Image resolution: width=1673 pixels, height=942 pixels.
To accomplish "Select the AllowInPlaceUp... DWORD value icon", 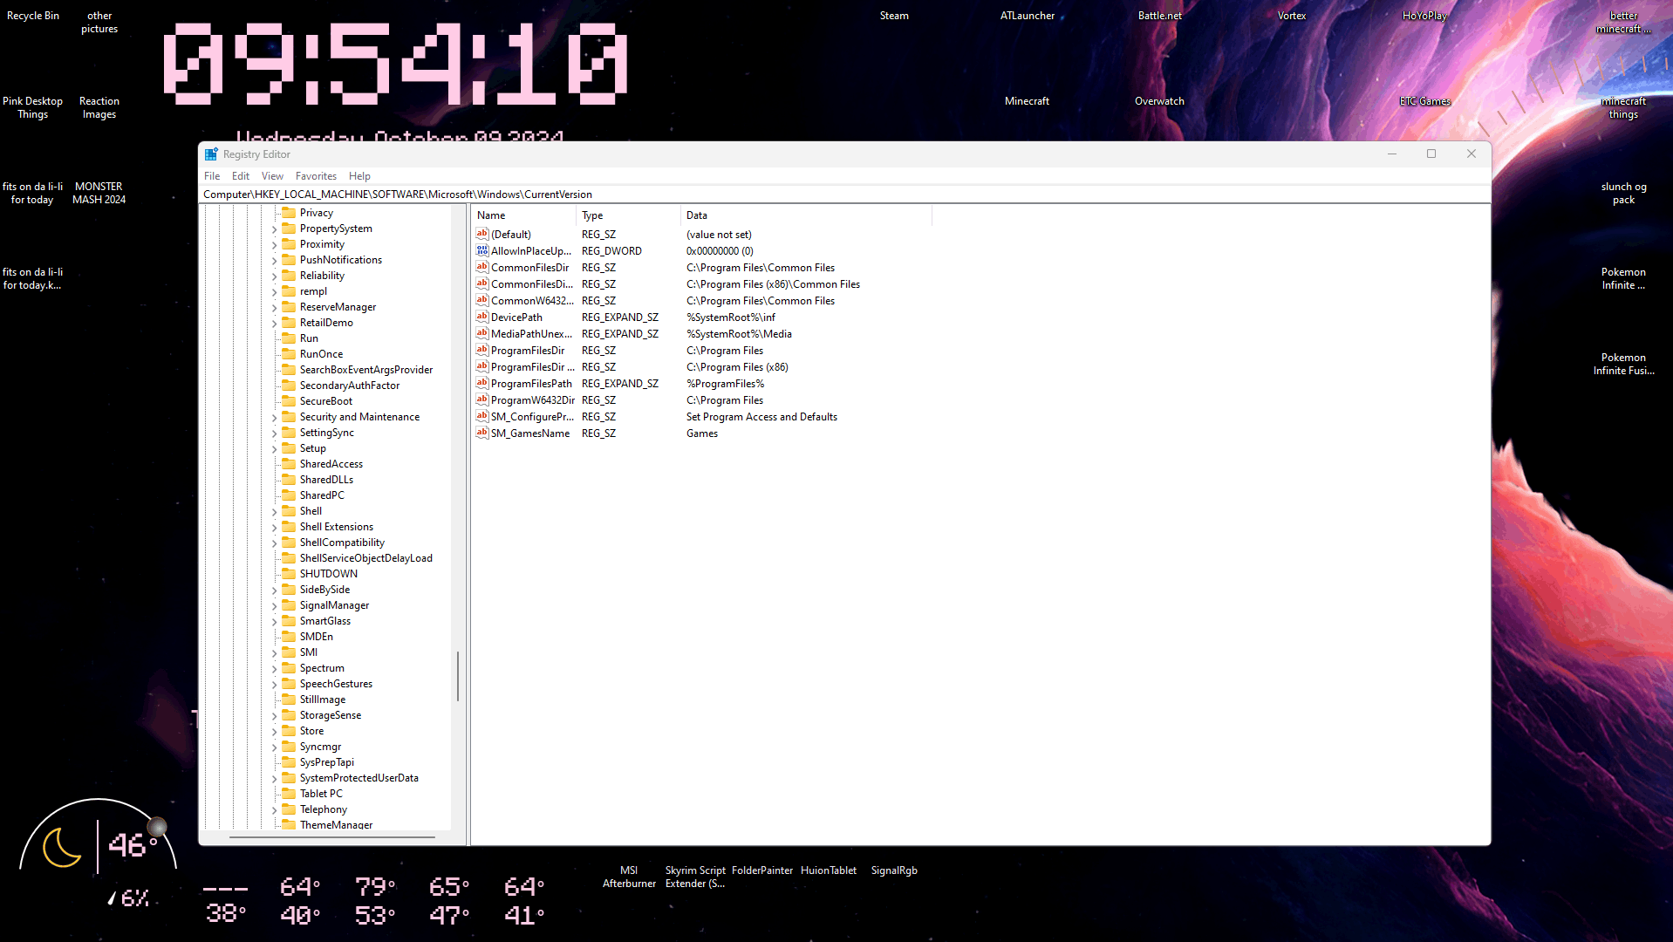I will click(482, 250).
